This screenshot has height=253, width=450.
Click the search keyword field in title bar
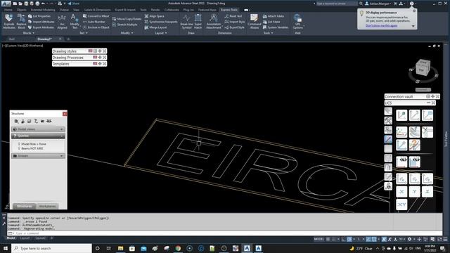(x=337, y=4)
